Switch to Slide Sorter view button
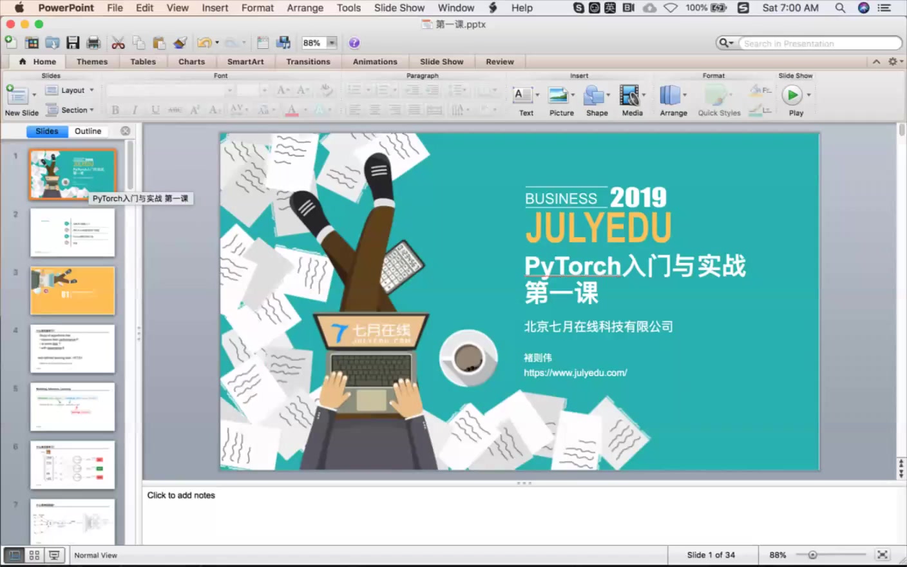907x567 pixels. pos(34,555)
